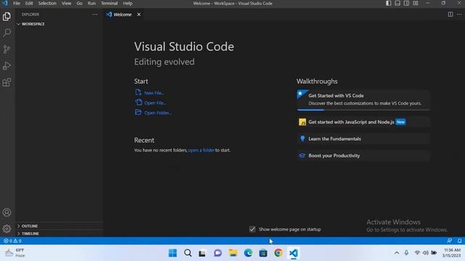Open the Terminal menu
The width and height of the screenshot is (465, 261).
(110, 3)
